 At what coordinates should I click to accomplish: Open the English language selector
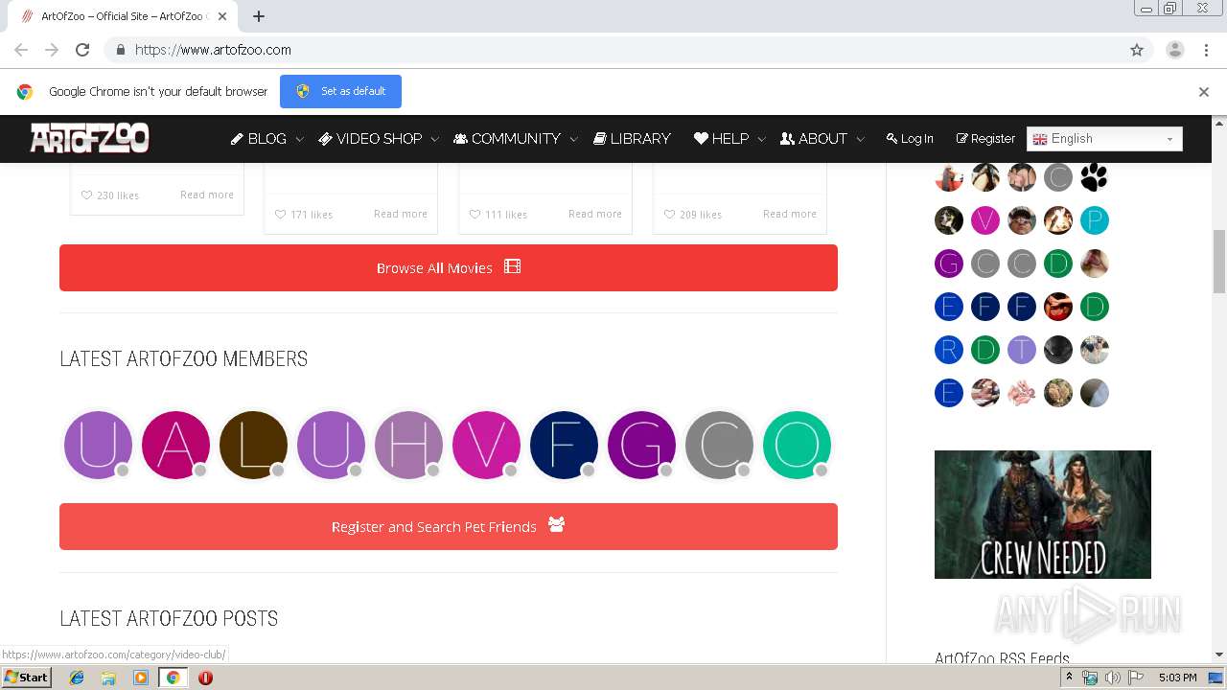(x=1104, y=139)
